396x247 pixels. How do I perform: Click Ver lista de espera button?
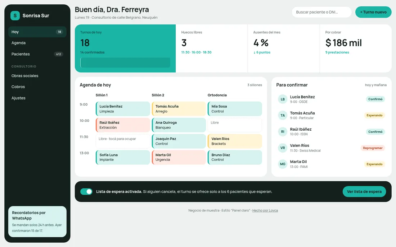[364, 192]
